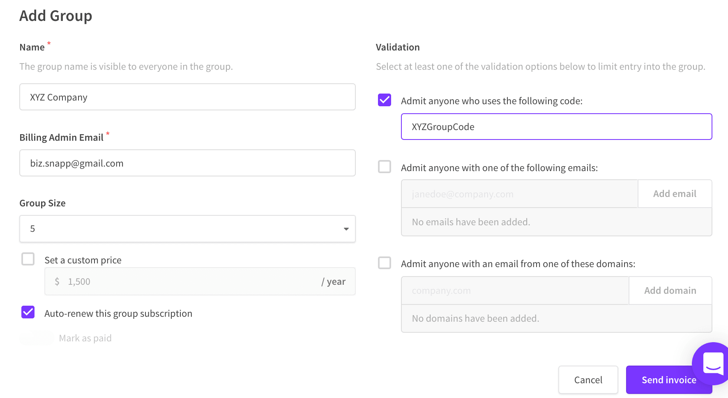Click the 'Billing Admin Email' label

tap(61, 137)
